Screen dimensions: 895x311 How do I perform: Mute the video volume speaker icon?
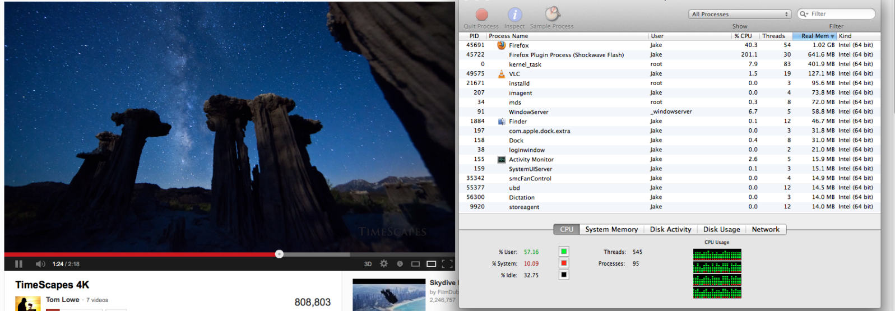point(40,264)
